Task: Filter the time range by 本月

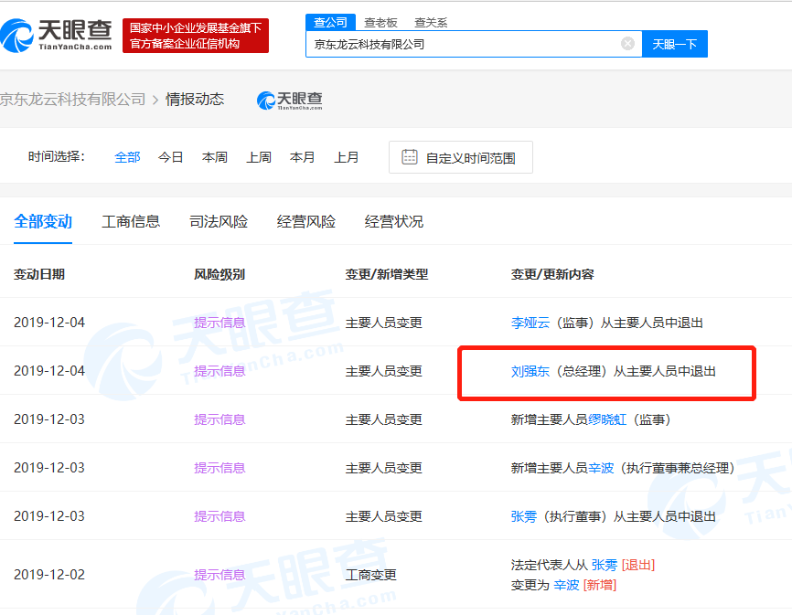Action: coord(302,157)
